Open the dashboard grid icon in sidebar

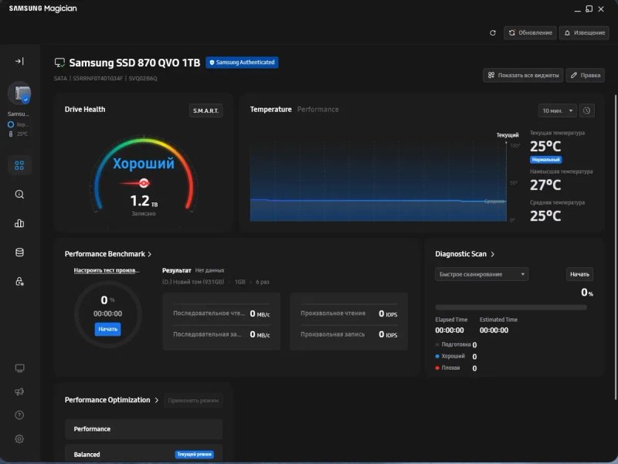pyautogui.click(x=19, y=165)
